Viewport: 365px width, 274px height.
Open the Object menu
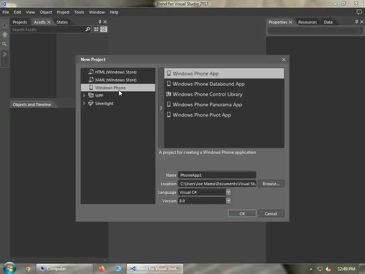click(46, 12)
